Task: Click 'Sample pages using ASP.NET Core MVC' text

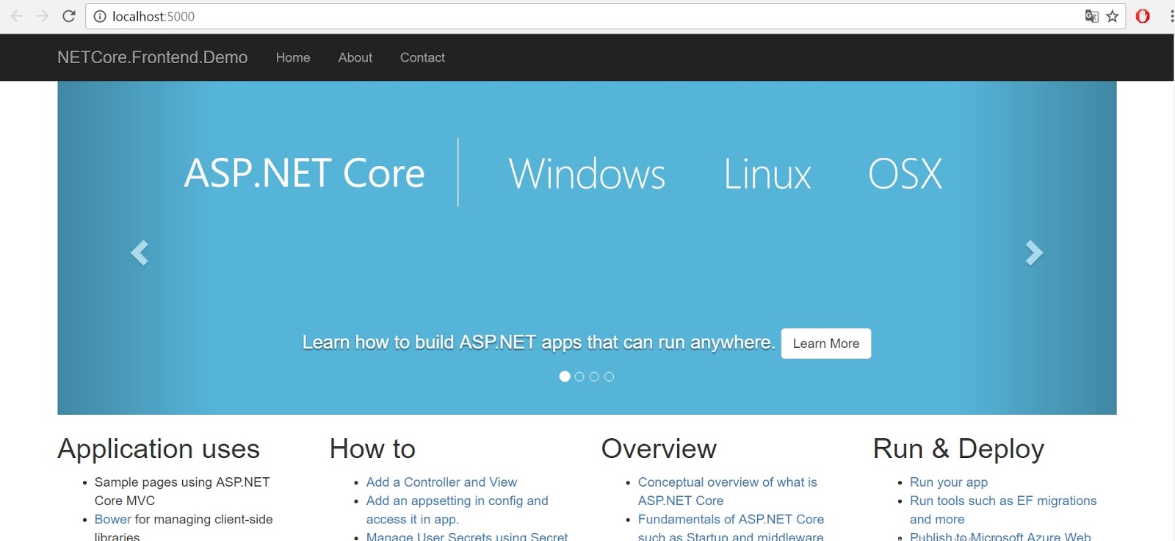Action: pos(182,491)
